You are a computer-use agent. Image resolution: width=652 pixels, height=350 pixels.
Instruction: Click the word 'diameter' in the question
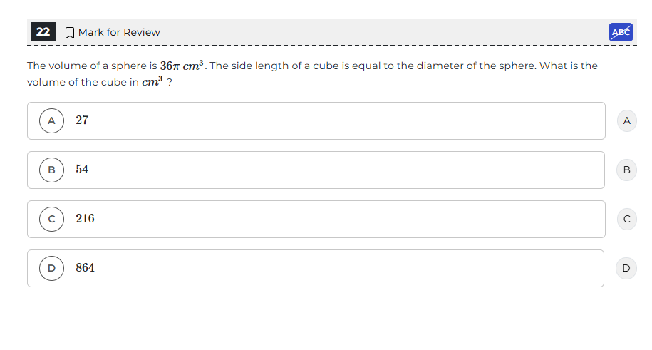(440, 66)
